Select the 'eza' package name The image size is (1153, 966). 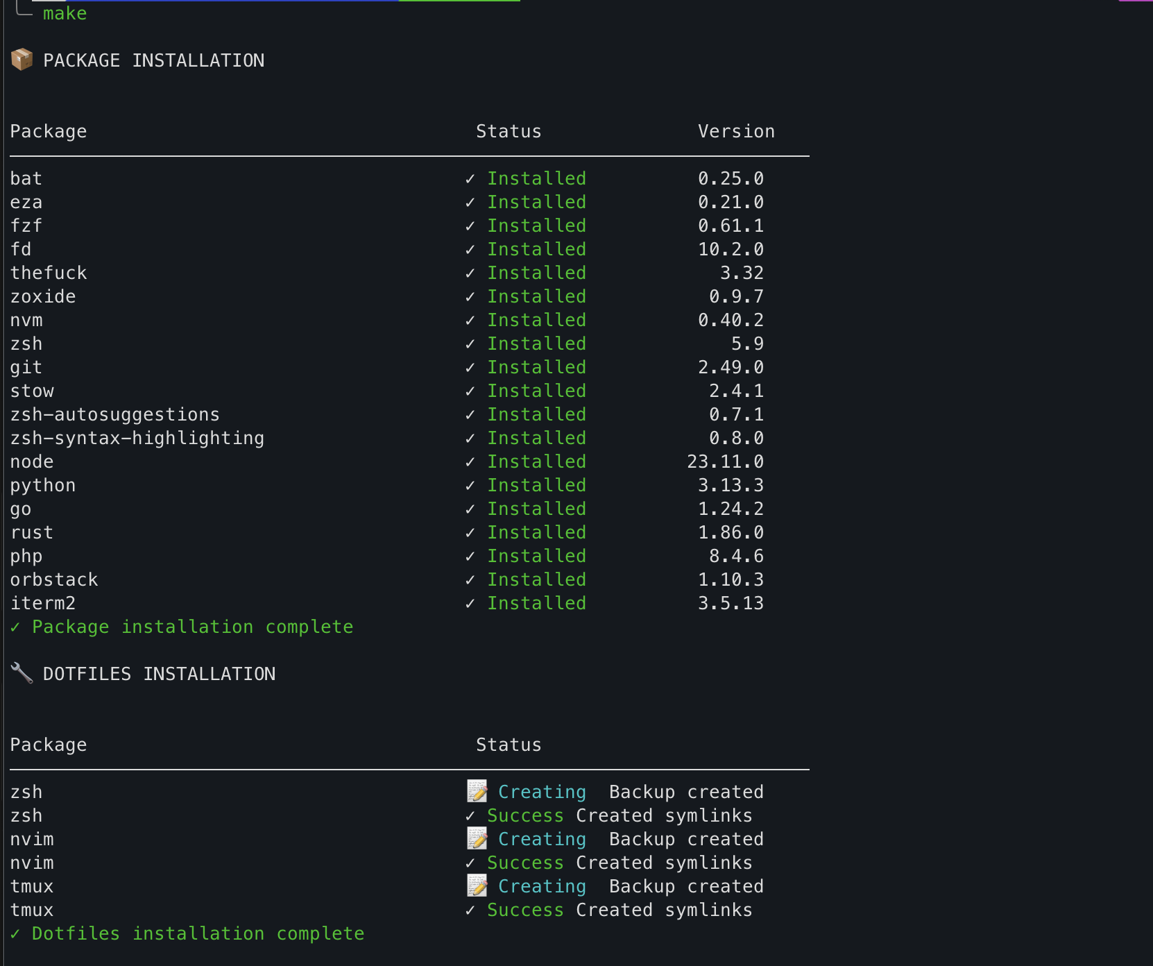26,202
